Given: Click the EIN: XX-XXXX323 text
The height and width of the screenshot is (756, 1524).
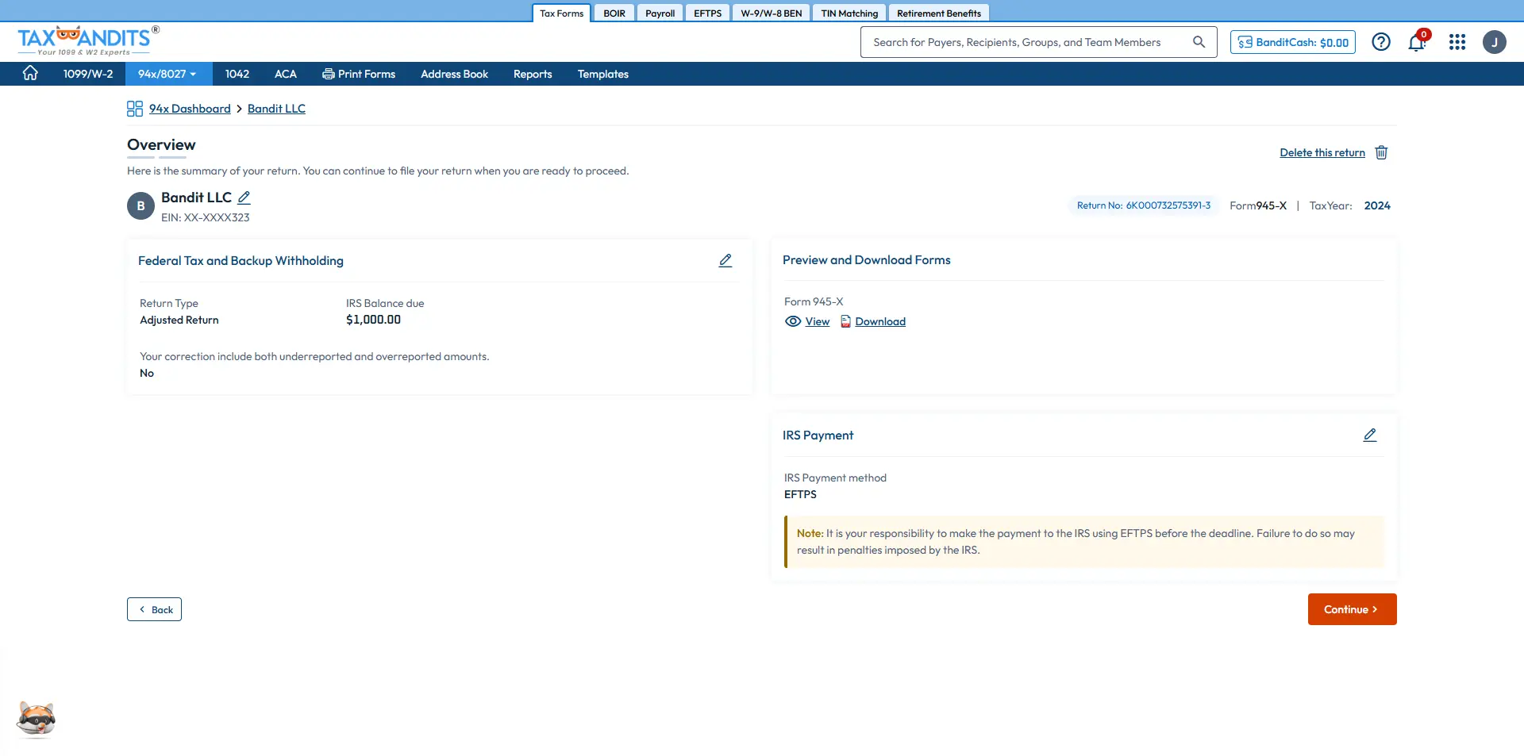Looking at the screenshot, I should click(x=206, y=217).
